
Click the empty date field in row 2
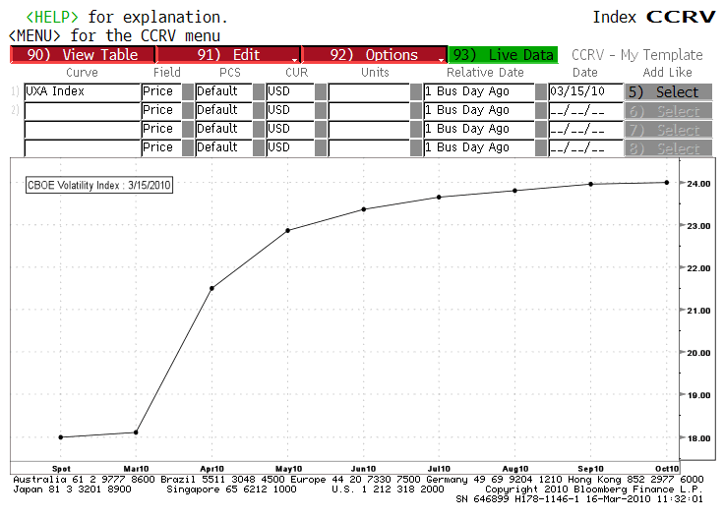[x=585, y=111]
